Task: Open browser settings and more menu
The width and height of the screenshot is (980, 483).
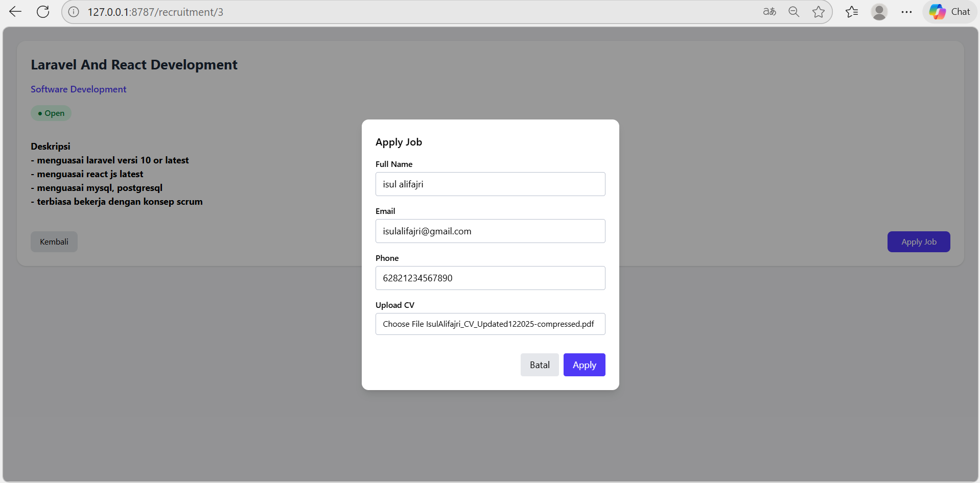Action: 906,12
